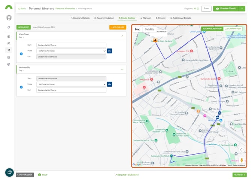Click Next Step button
This screenshot has width=251, height=180.
coord(240,175)
